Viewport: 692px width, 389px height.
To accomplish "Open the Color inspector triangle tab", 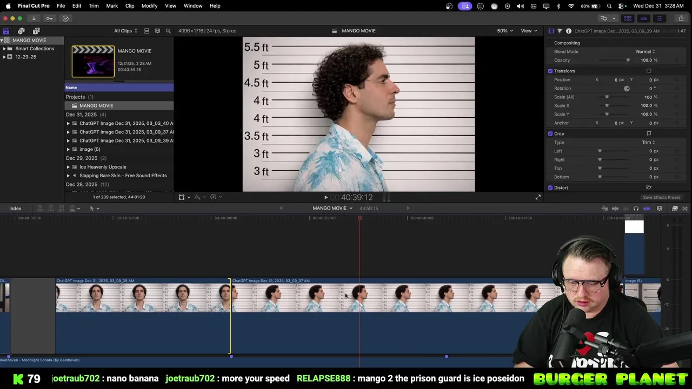I will [x=560, y=31].
